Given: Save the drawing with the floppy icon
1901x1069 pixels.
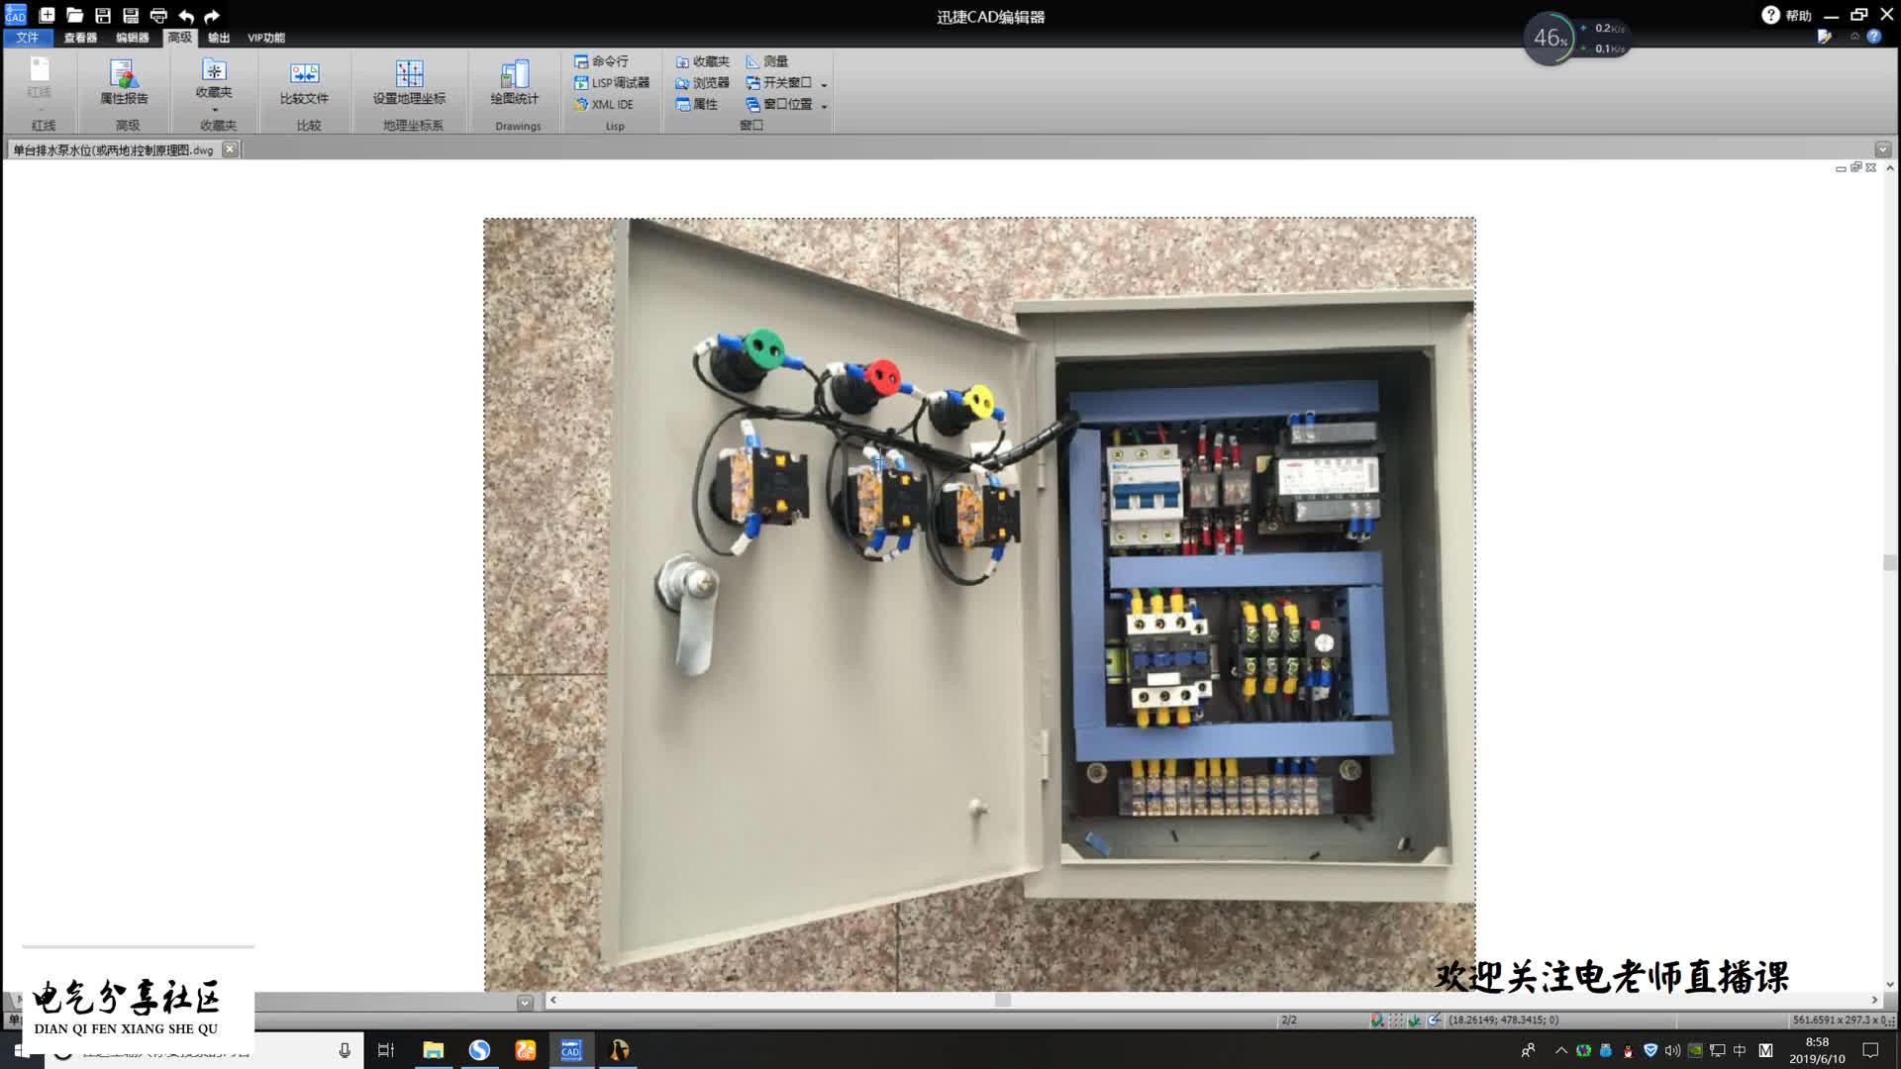Looking at the screenshot, I should click(x=102, y=15).
